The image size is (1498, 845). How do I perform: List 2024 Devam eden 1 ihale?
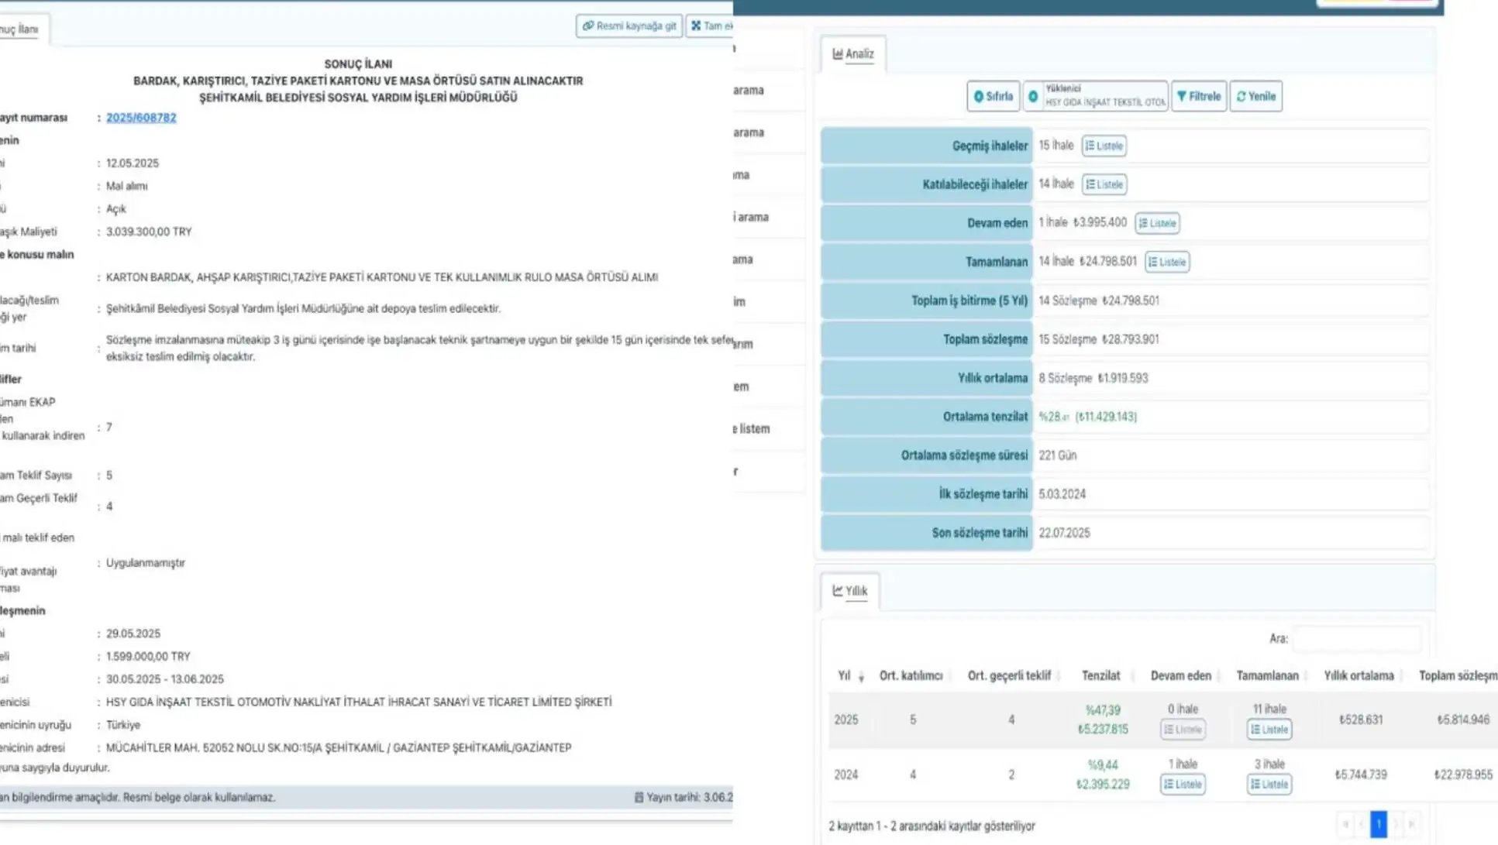[1182, 785]
